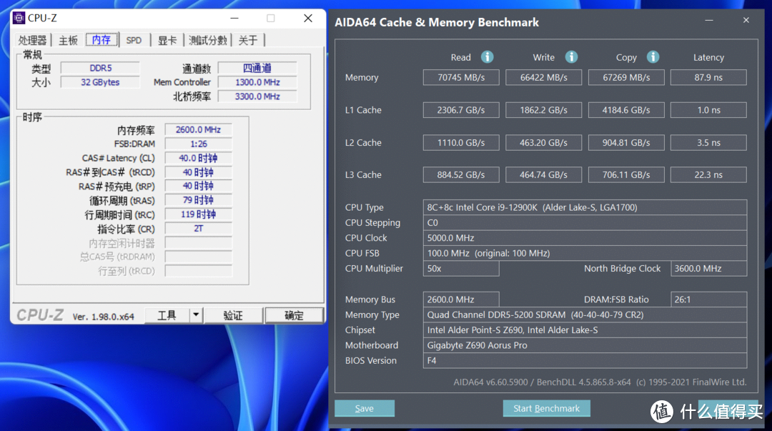Minimize the AIDA64 benchmark window
772x431 pixels.
(x=709, y=20)
